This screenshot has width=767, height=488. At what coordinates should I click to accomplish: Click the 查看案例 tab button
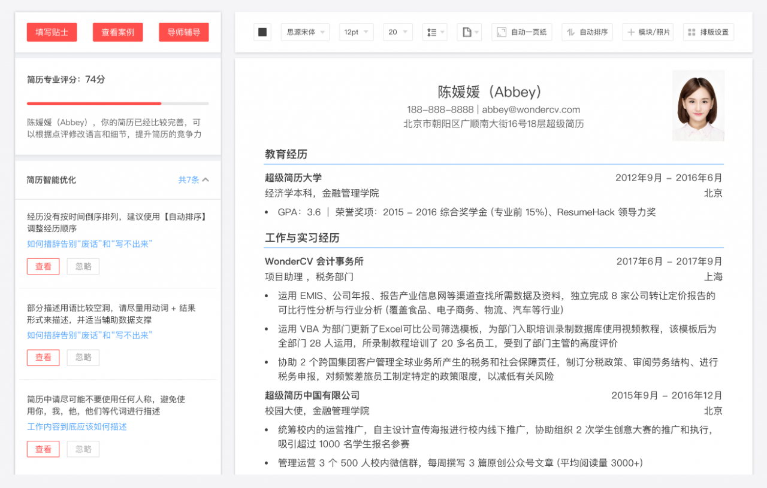click(x=117, y=32)
